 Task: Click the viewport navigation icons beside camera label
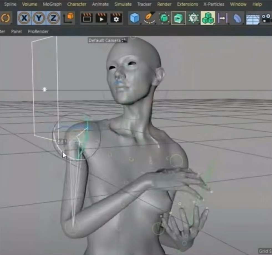coord(124,41)
